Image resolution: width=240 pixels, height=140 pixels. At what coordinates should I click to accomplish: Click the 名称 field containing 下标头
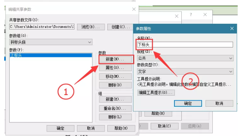click(x=185, y=45)
